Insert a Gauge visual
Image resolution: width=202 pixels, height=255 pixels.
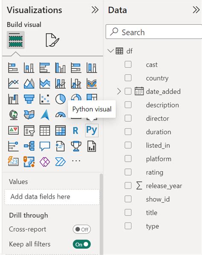(x=61, y=115)
